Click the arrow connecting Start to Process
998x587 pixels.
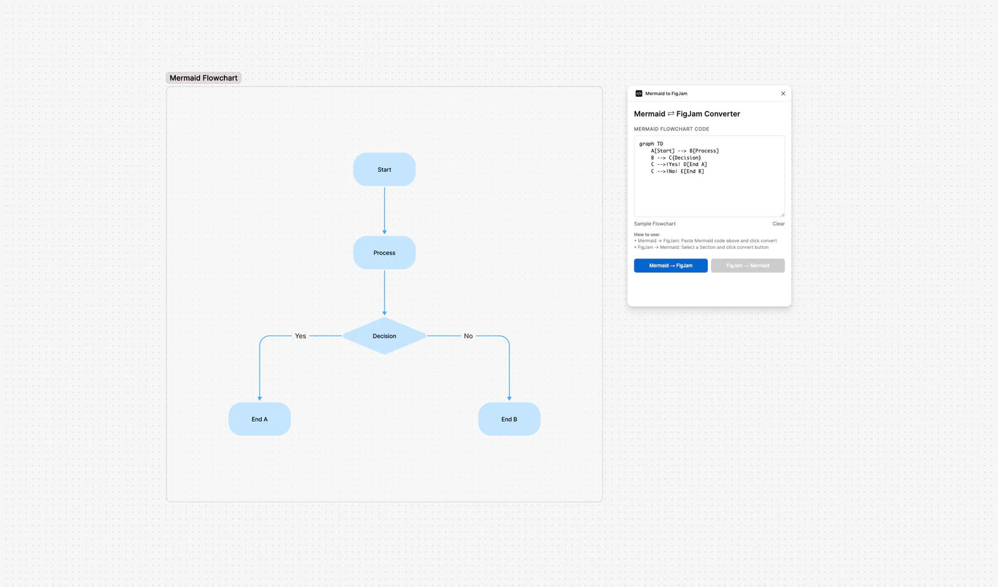point(384,211)
